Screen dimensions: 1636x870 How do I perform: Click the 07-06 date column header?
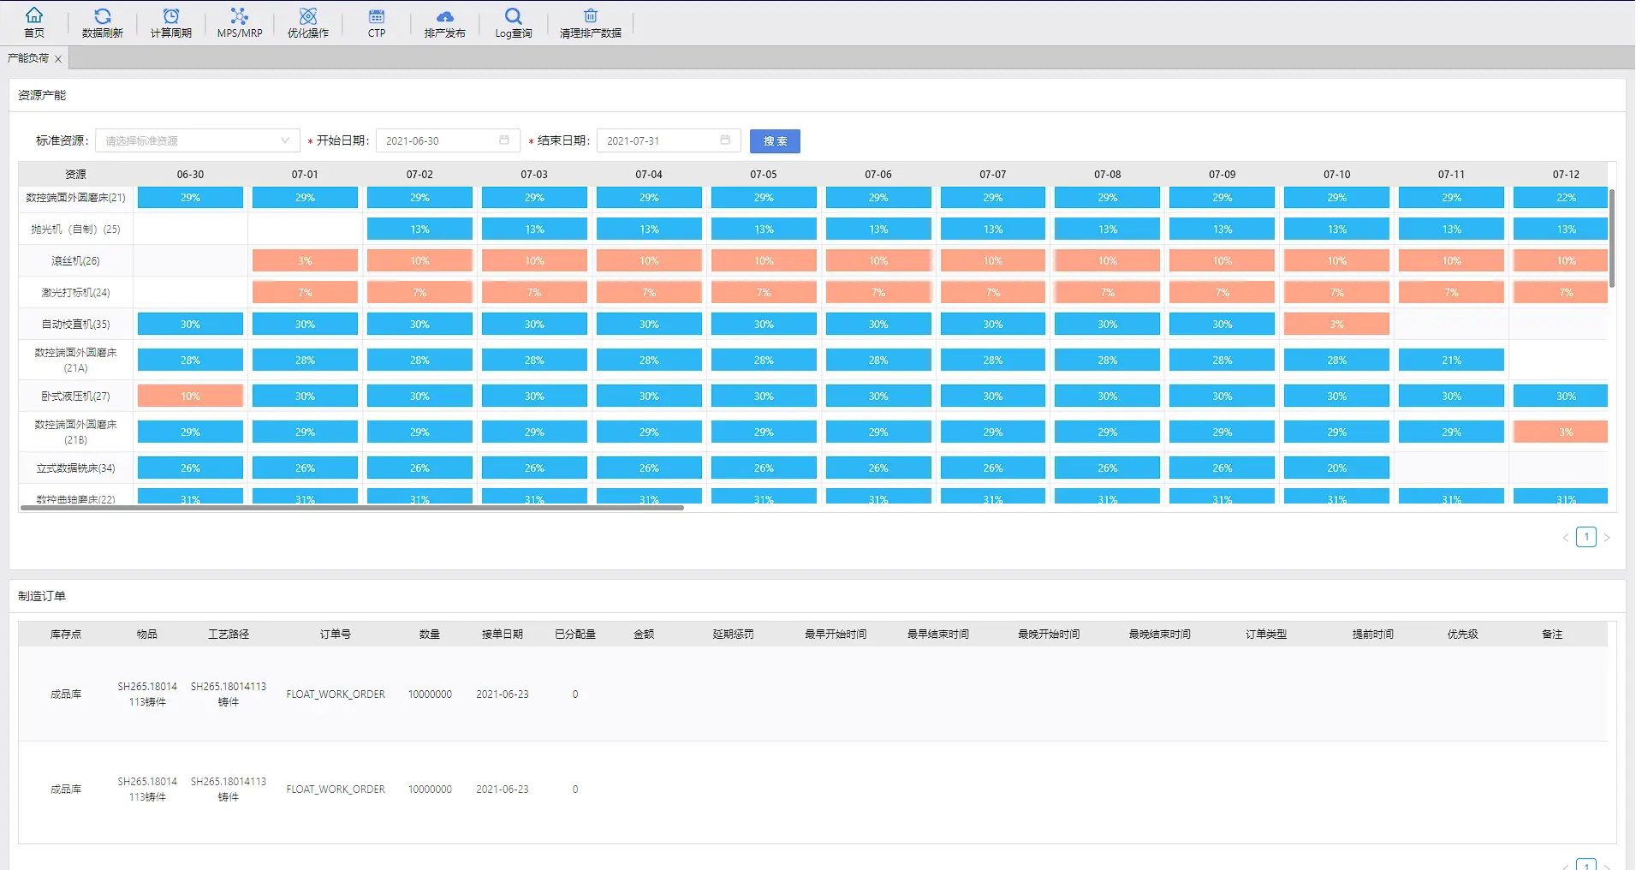(878, 174)
